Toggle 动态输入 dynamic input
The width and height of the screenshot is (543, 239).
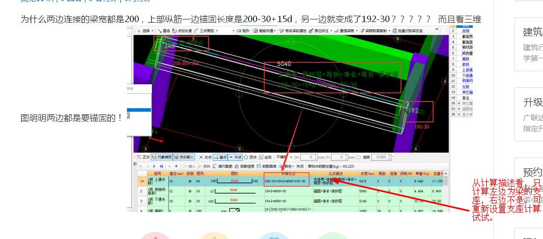(184, 157)
